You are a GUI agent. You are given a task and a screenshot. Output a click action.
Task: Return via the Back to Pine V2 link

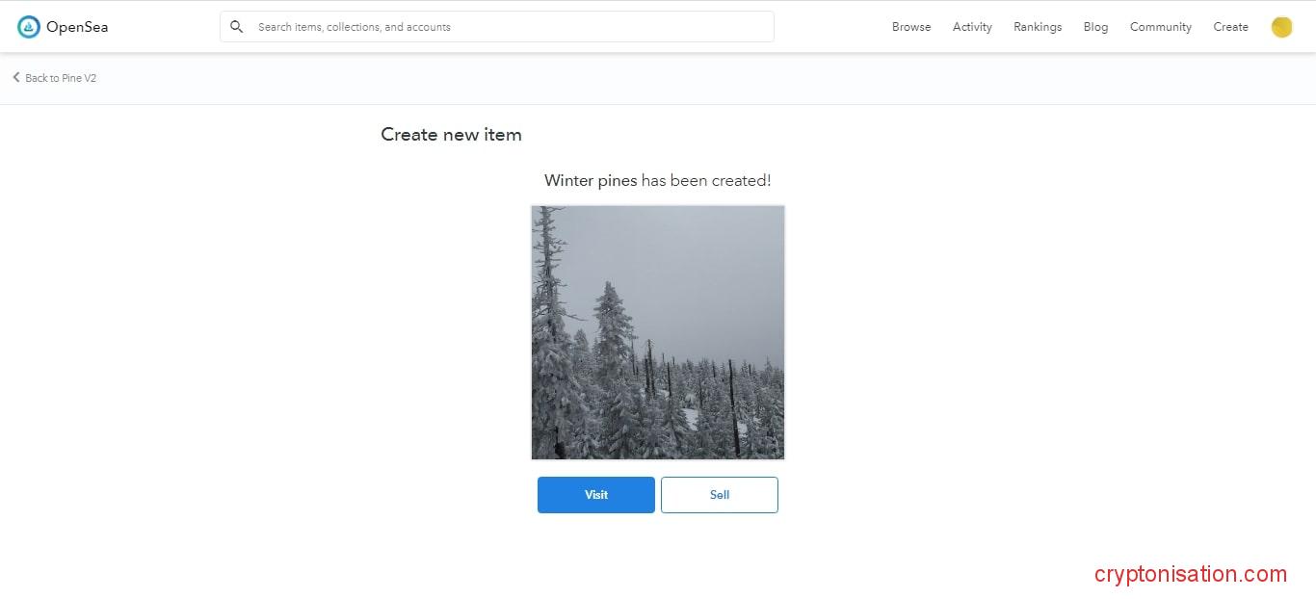coord(61,78)
